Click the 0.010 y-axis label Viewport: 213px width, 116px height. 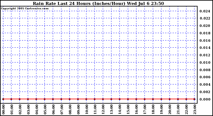pos(205,62)
